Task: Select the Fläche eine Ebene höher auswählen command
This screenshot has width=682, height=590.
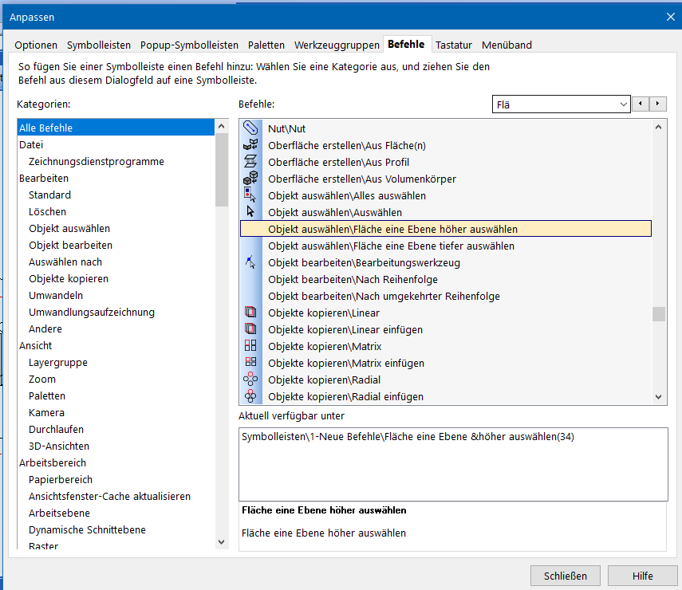Action: coord(446,229)
